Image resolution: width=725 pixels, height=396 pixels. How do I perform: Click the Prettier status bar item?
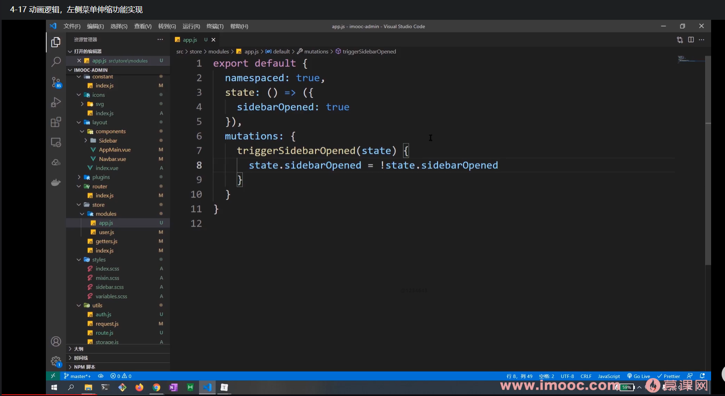pos(669,376)
